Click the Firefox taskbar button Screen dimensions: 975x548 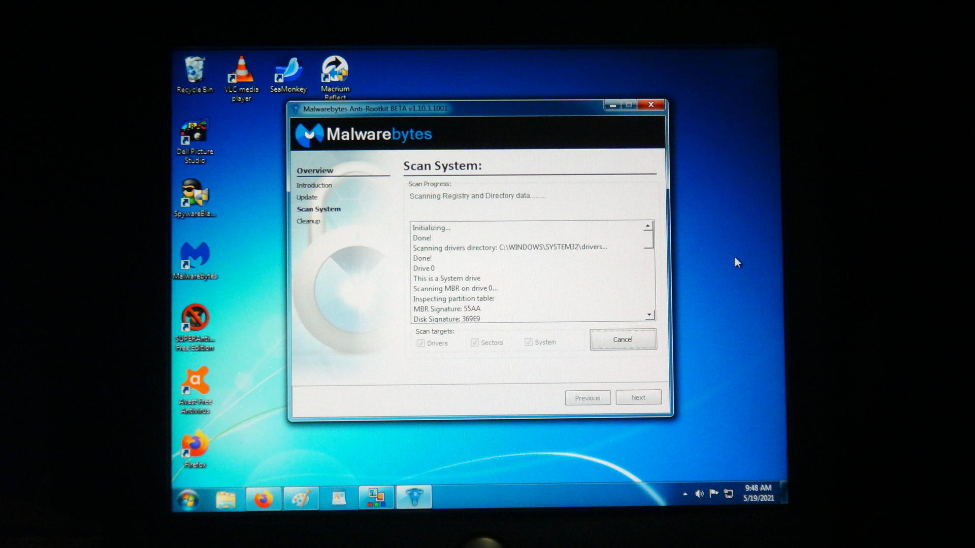click(x=263, y=499)
